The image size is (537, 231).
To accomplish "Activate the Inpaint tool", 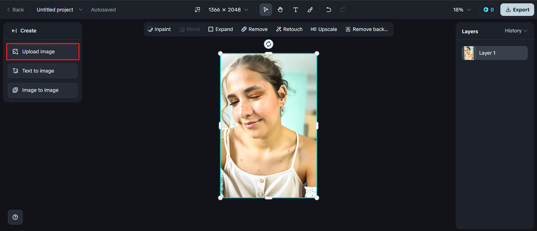I will [159, 29].
